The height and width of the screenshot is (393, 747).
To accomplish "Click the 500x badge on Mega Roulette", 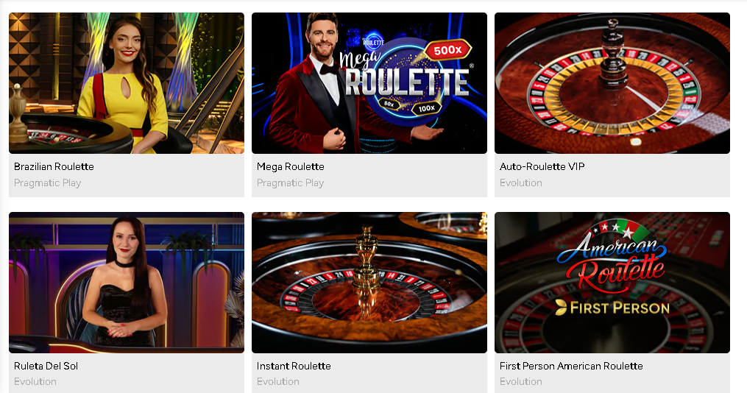I will [x=447, y=50].
